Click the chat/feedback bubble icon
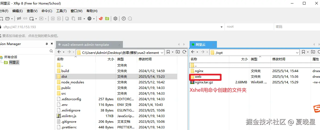 (x=130, y=18)
